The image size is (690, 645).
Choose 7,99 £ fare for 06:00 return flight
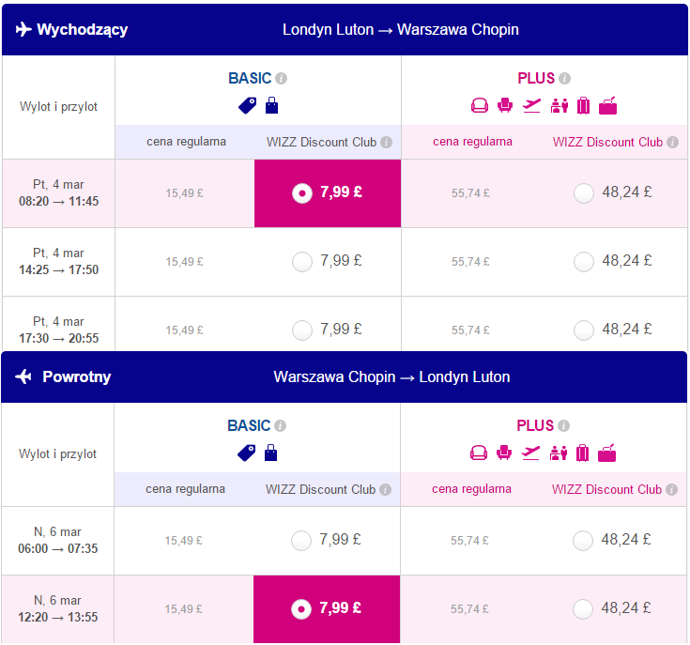tap(301, 541)
